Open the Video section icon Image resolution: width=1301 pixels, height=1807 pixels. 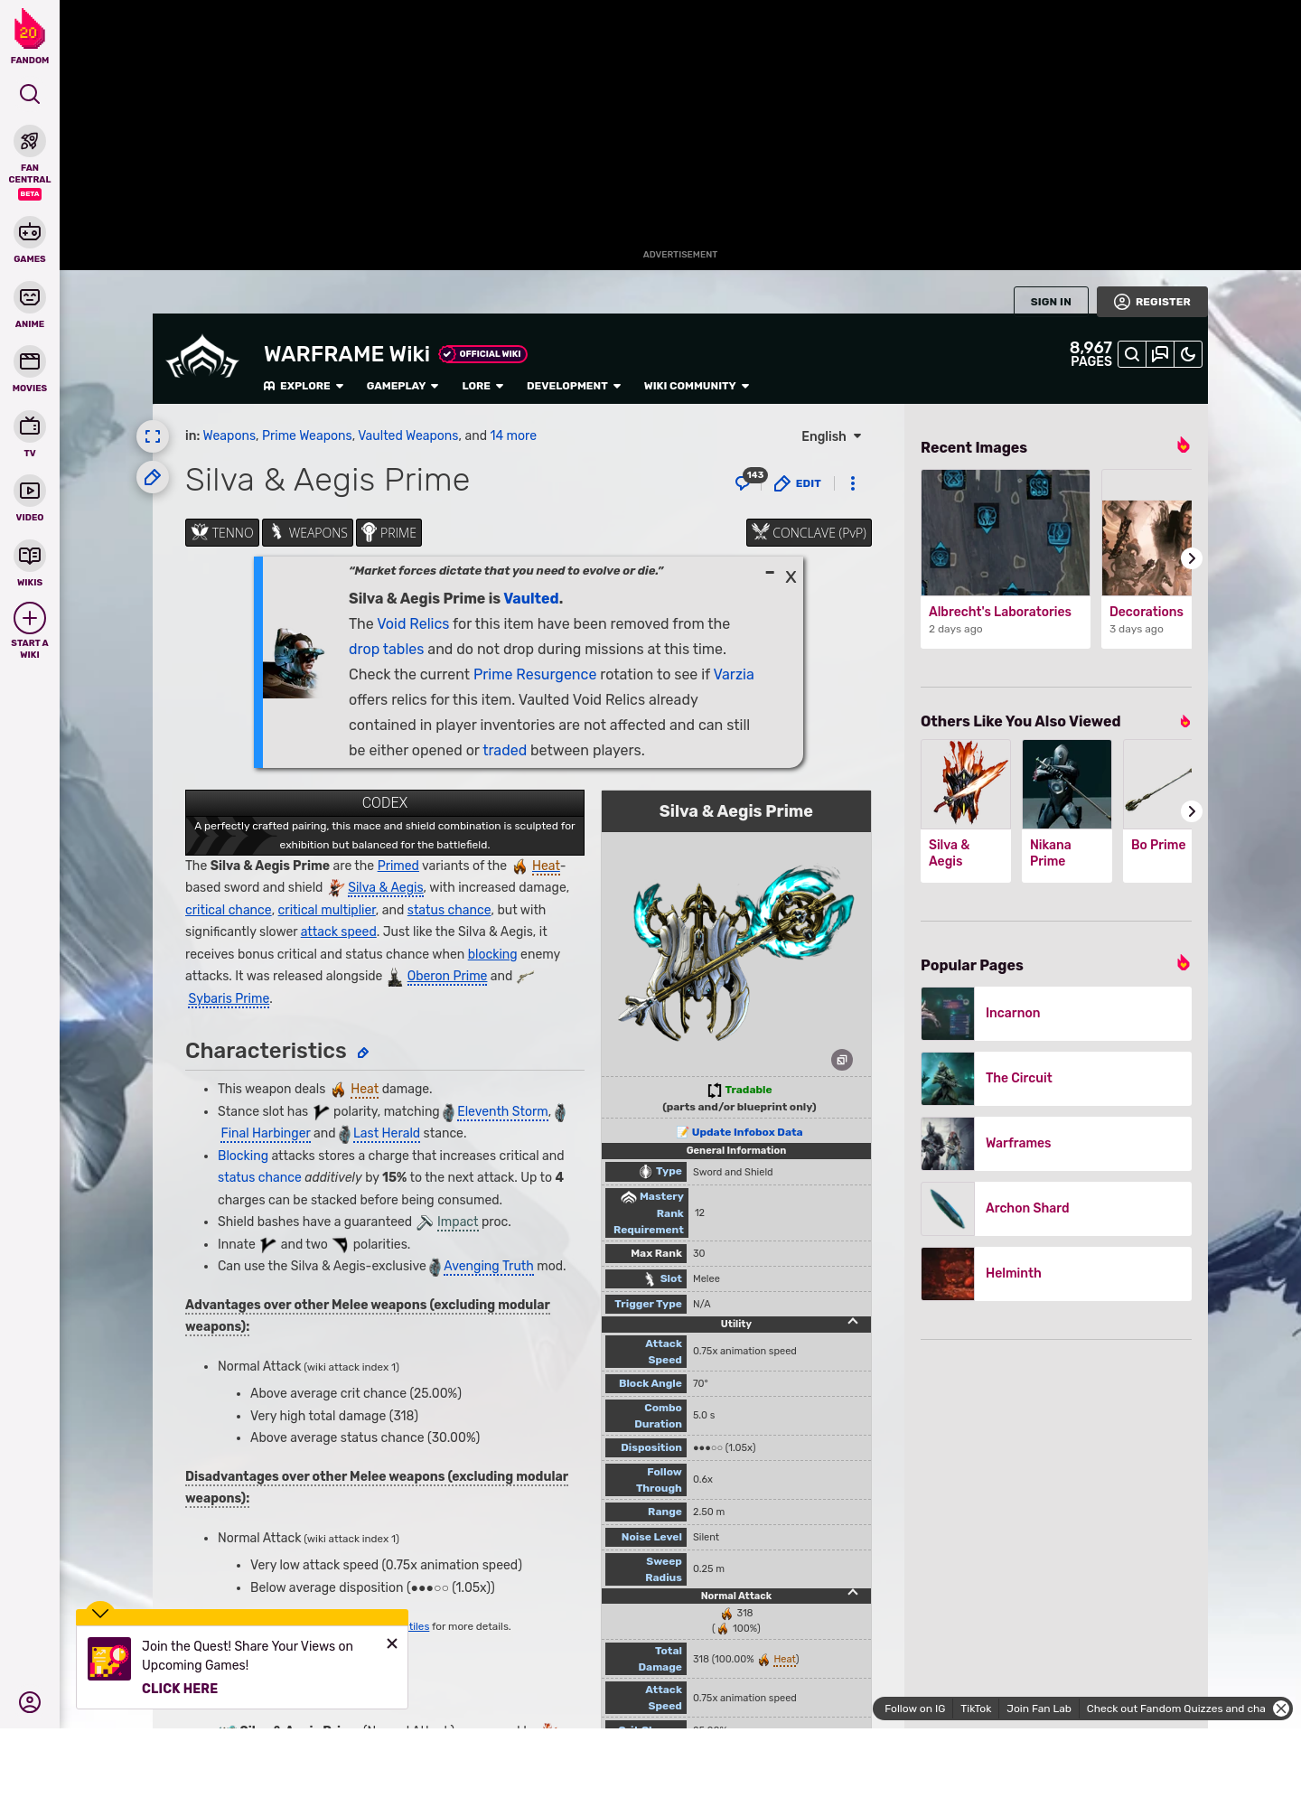point(30,491)
